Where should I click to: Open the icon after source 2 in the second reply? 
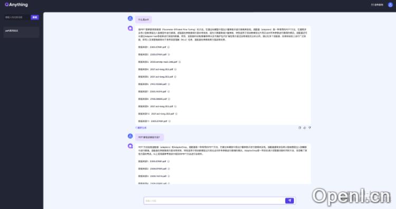(x=169, y=168)
